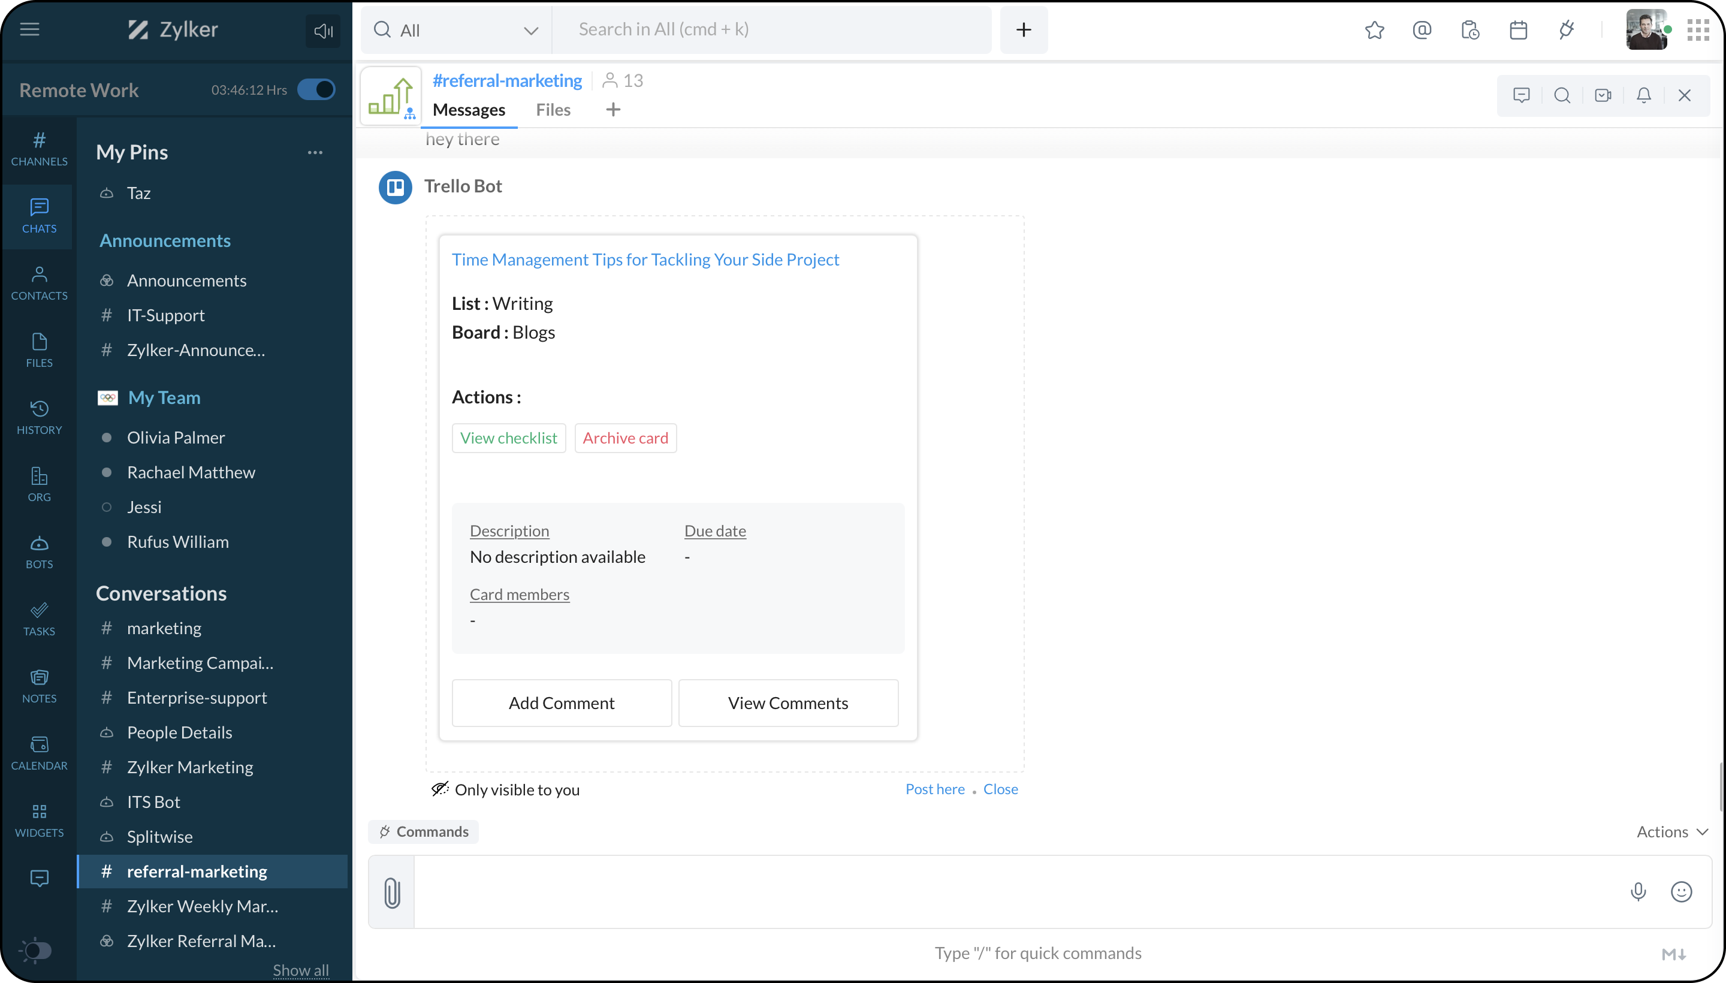View the 13 channel participants

(x=622, y=80)
